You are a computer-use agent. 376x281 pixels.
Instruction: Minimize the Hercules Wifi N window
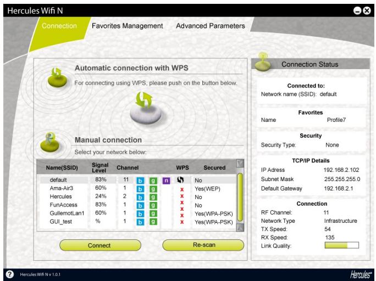point(357,10)
